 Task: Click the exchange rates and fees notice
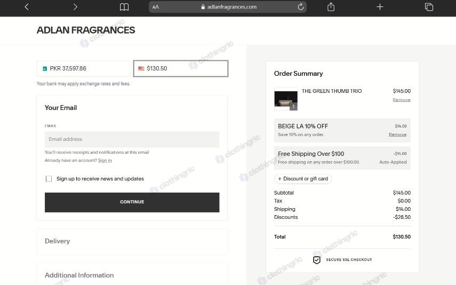83,84
